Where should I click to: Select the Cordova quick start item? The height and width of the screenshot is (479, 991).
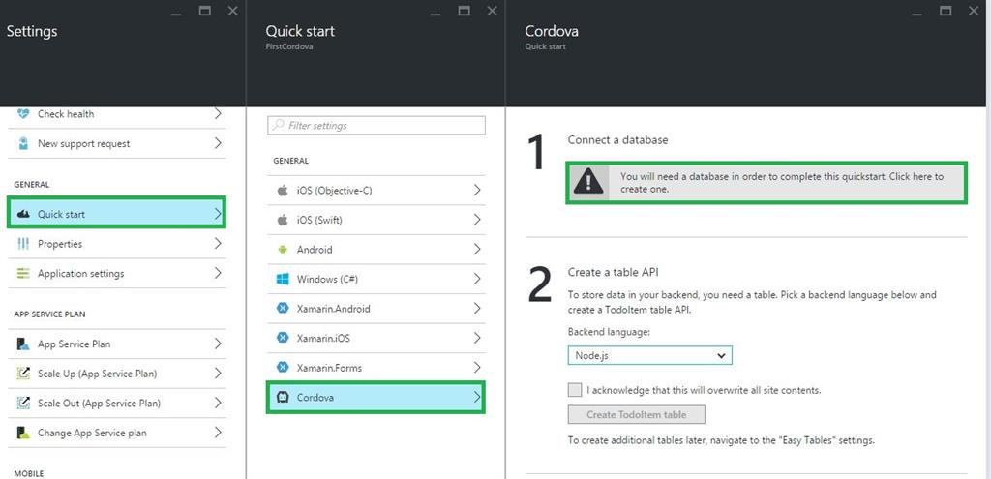click(375, 398)
